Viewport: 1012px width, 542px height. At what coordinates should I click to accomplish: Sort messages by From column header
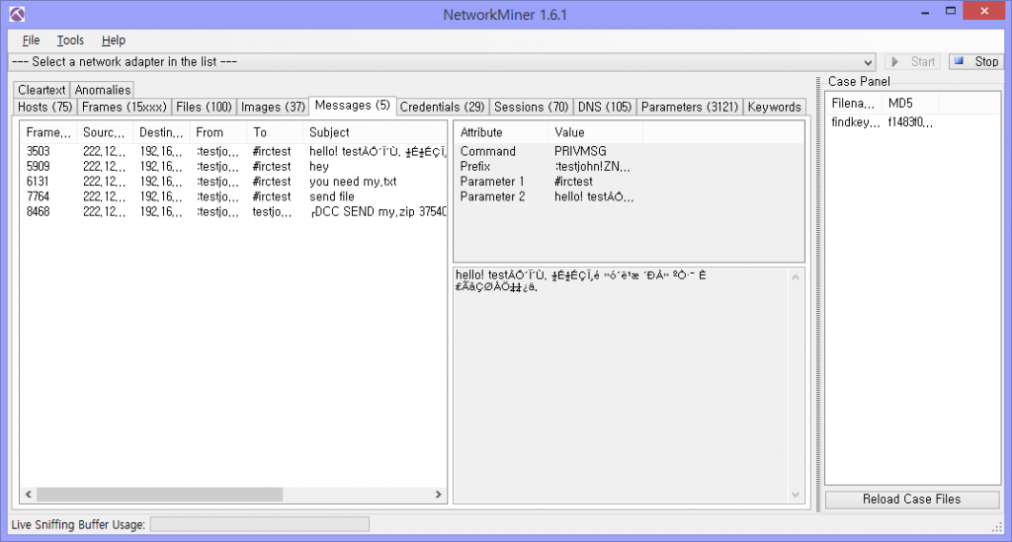(218, 132)
